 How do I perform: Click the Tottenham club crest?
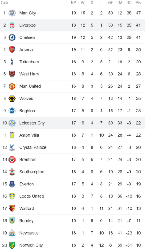tap(12, 62)
